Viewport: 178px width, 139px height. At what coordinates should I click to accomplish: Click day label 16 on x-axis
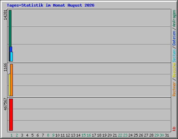[89, 135]
